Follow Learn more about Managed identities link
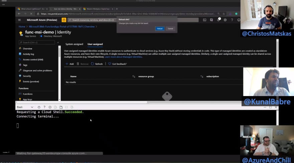This screenshot has width=294, height=163. [123, 57]
